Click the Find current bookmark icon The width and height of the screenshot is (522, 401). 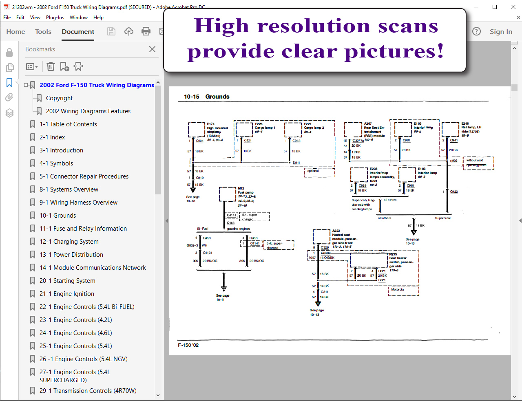tap(78, 66)
